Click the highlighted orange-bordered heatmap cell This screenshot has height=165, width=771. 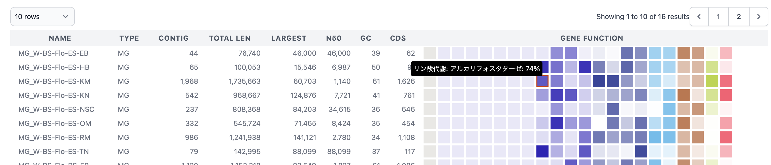[x=542, y=81]
